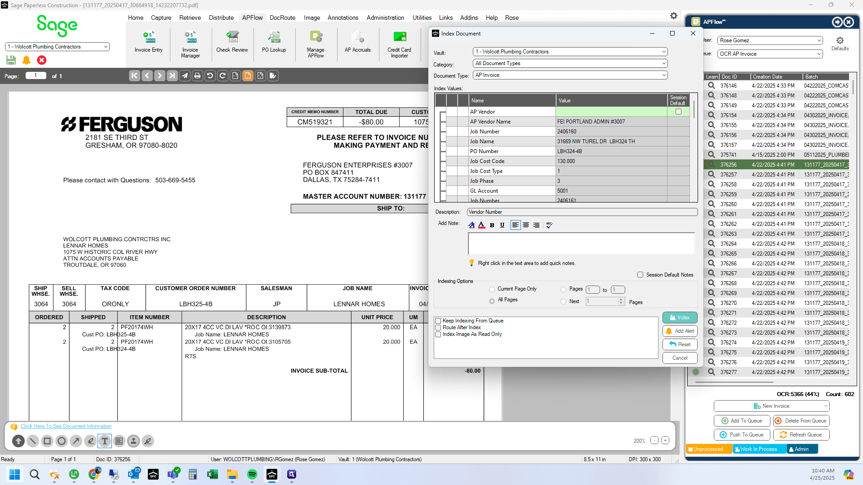Screen dimensions: 863x485
Task: Rotate the page counterclockwise
Action: pos(210,76)
